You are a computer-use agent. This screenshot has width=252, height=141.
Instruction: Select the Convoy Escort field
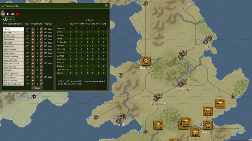pos(13,77)
